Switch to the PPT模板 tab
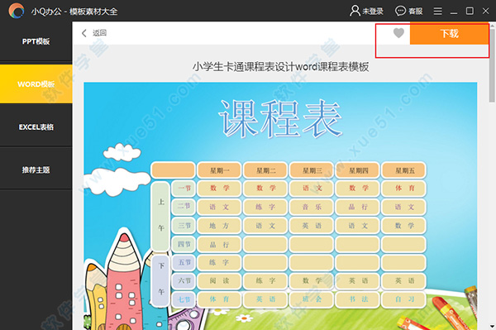This screenshot has height=330, width=496. [36, 41]
